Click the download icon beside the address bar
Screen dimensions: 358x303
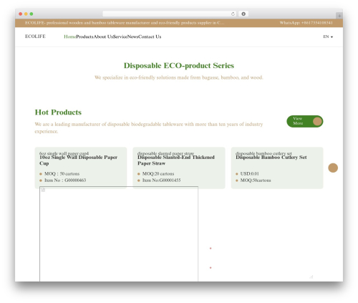[243, 14]
